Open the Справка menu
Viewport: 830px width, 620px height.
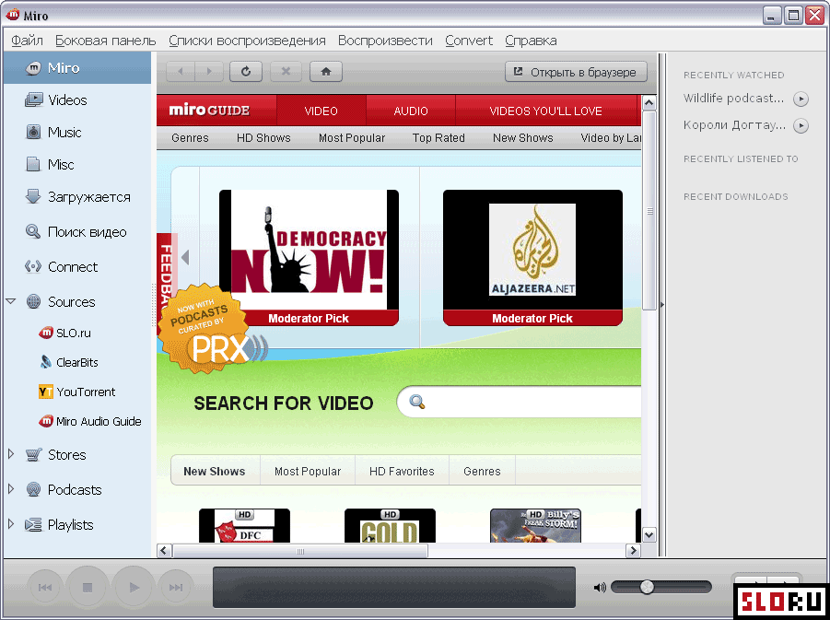point(531,41)
